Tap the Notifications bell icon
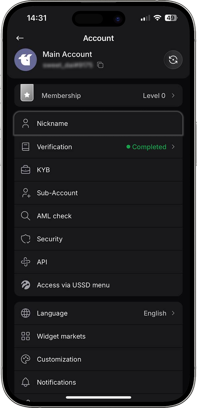197x408 pixels. pos(25,382)
